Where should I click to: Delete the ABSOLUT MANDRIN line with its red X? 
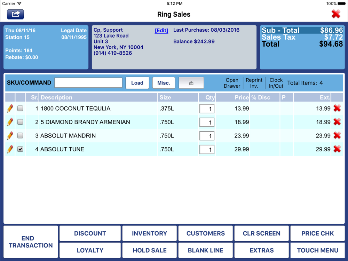click(x=337, y=135)
